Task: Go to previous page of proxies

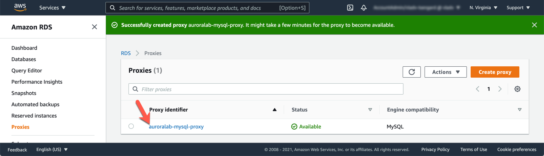Action: [478, 89]
